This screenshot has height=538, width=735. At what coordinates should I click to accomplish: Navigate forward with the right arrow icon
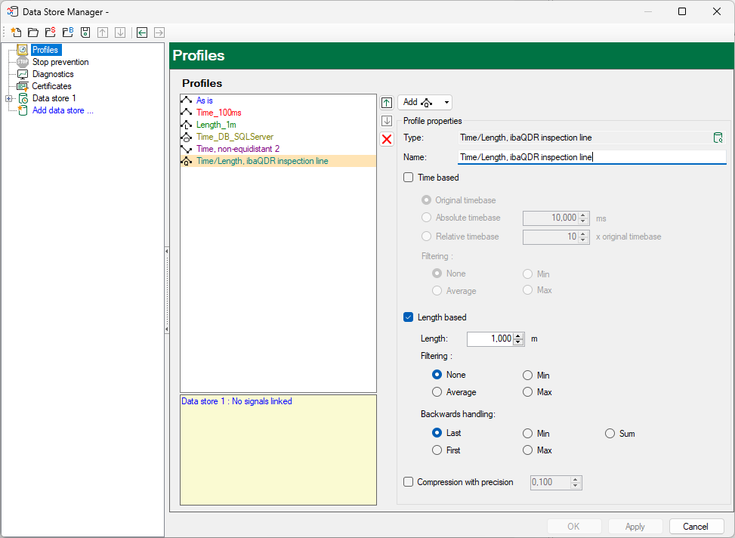[159, 32]
